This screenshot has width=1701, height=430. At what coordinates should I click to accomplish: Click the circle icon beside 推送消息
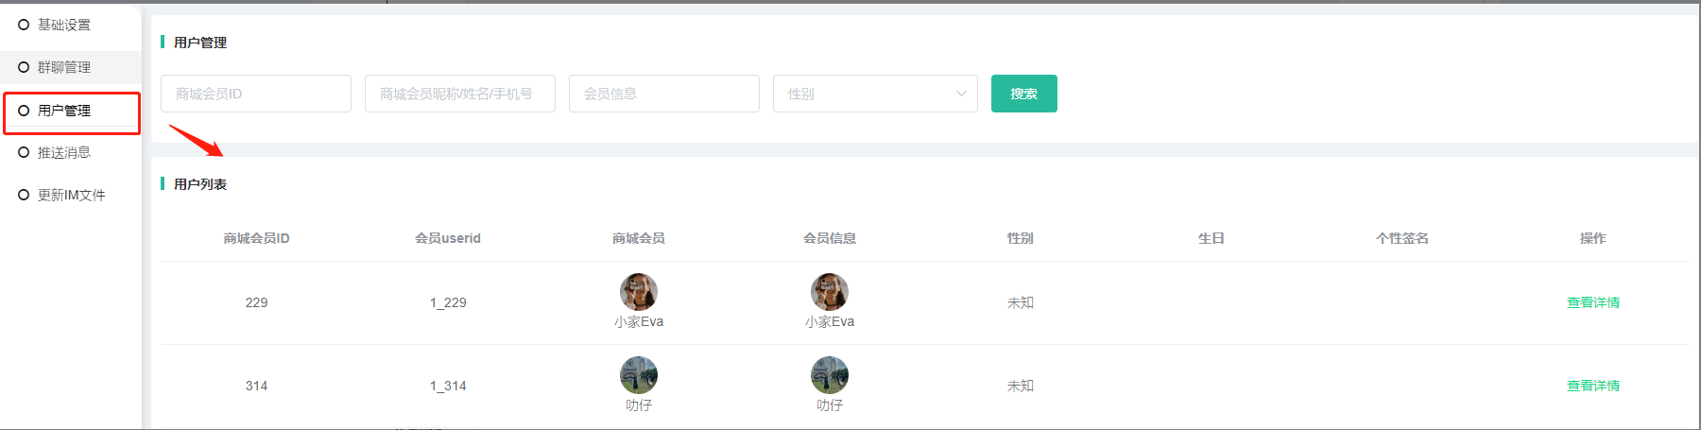pyautogui.click(x=24, y=152)
